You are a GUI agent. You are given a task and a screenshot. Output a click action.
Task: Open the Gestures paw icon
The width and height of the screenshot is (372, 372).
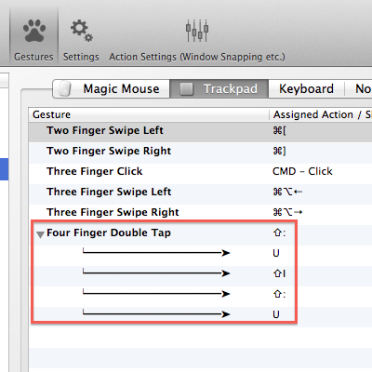(34, 31)
